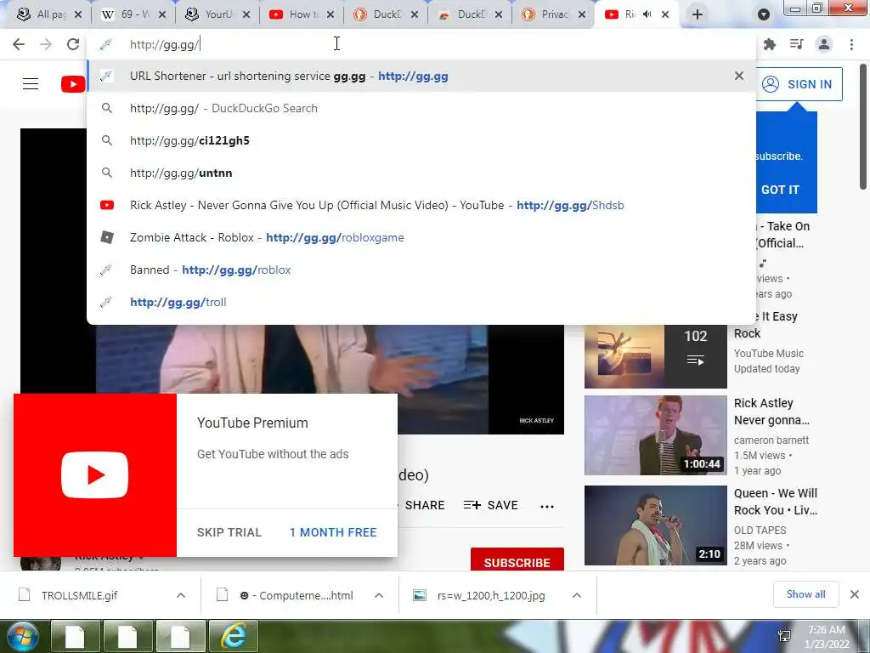This screenshot has width=870, height=653.
Task: Click the taskbar clock showing 7:26 AM
Action: tap(827, 637)
